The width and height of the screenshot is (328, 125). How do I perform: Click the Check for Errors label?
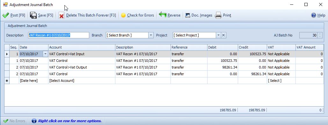point(140,15)
